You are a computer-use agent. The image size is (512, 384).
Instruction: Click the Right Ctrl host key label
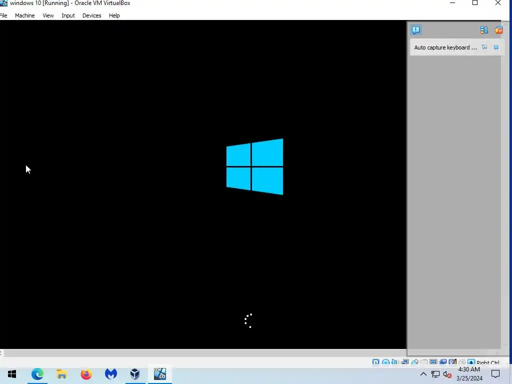click(488, 362)
